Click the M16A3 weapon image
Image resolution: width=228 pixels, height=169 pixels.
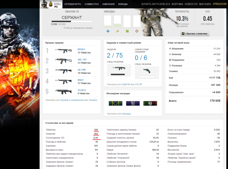pos(64,51)
